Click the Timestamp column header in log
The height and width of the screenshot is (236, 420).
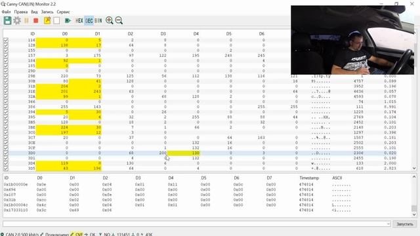(309, 178)
